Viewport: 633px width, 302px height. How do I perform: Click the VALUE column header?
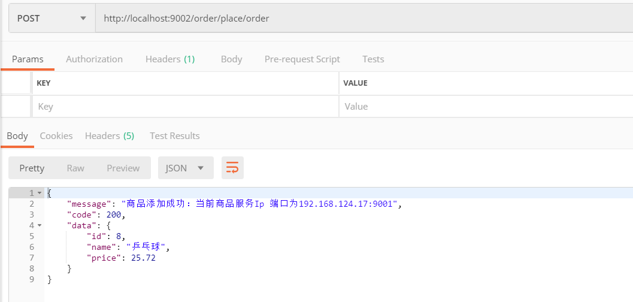pos(355,83)
